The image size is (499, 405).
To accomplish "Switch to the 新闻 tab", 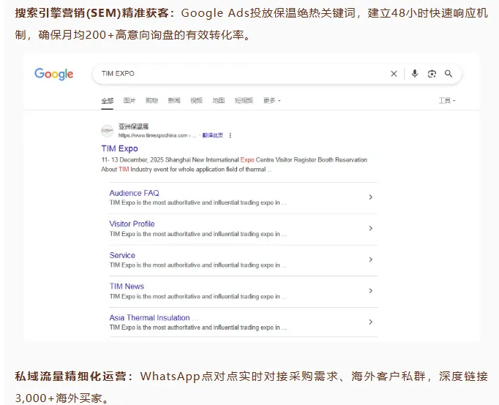I will click(174, 101).
